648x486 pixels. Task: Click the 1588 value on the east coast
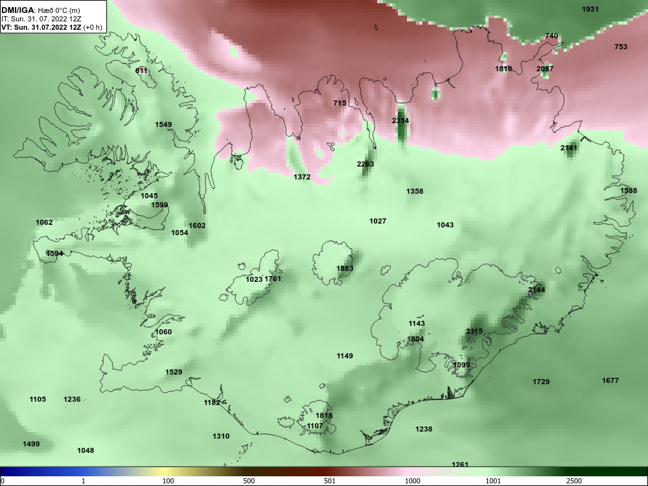point(629,191)
